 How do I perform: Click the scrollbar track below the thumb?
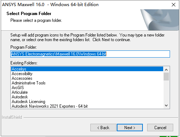(x=166, y=92)
